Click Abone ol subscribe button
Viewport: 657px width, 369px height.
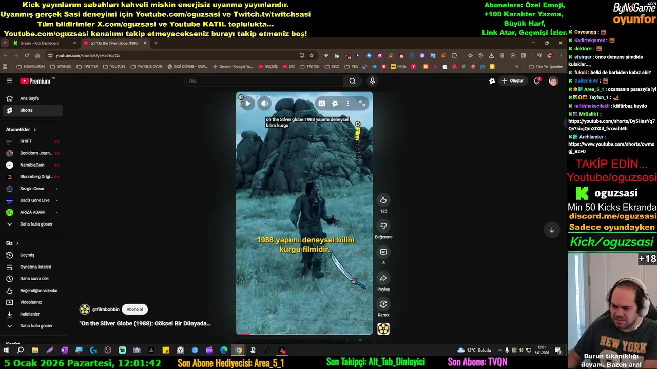(x=135, y=309)
